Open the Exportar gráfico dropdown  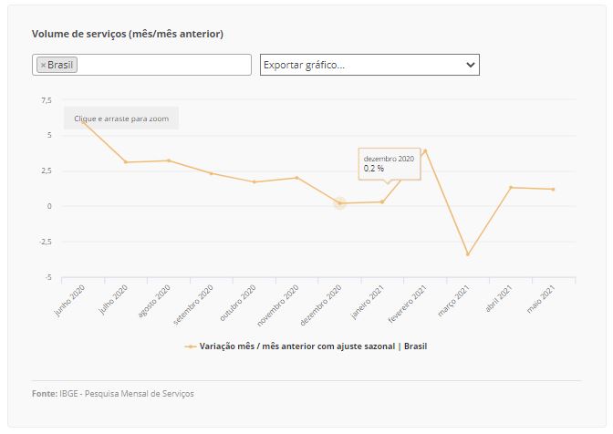[x=369, y=65]
